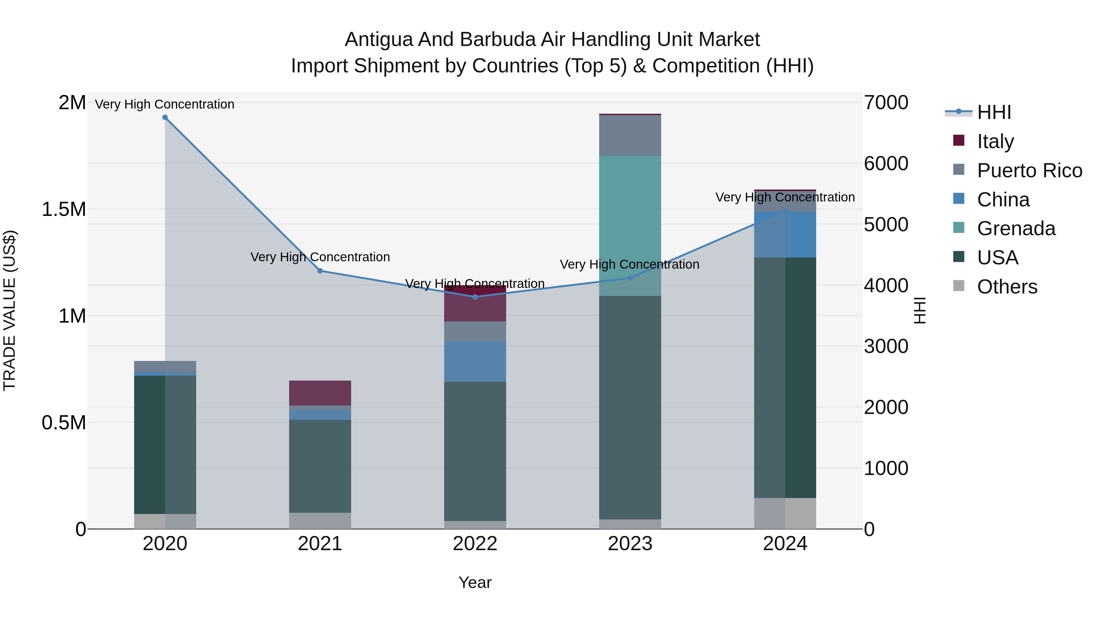Image resolution: width=1105 pixels, height=621 pixels.
Task: Click the USA segment of 2021 bar
Action: pyautogui.click(x=320, y=466)
